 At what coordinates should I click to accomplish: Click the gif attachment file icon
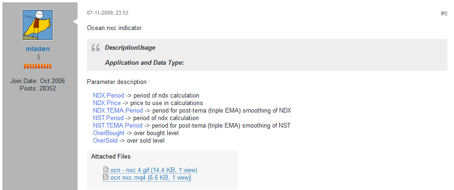pyautogui.click(x=106, y=170)
